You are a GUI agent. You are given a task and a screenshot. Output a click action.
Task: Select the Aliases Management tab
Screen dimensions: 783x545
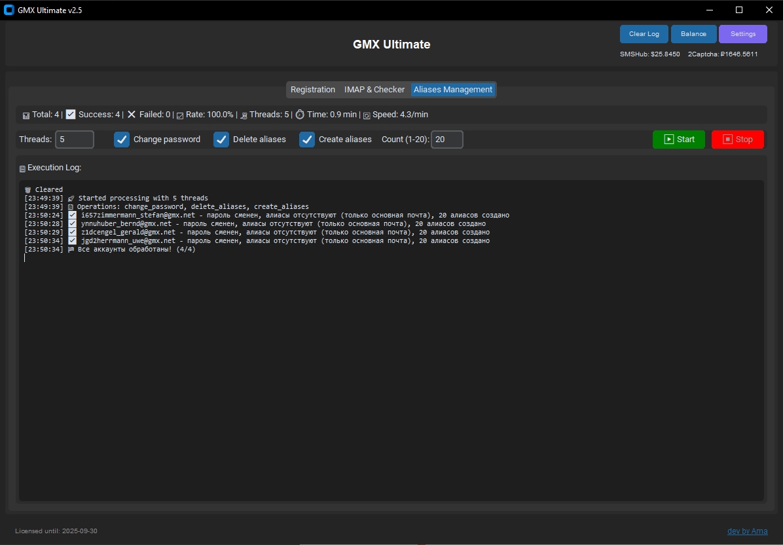[x=453, y=90]
